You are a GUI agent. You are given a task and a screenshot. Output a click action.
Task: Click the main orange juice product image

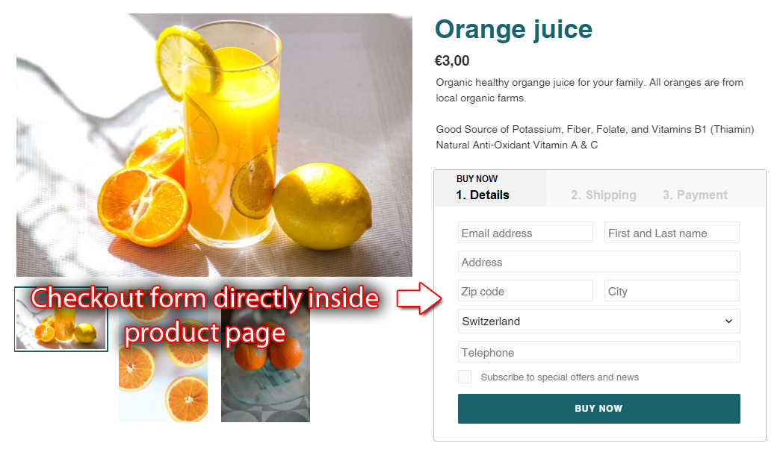[x=214, y=145]
